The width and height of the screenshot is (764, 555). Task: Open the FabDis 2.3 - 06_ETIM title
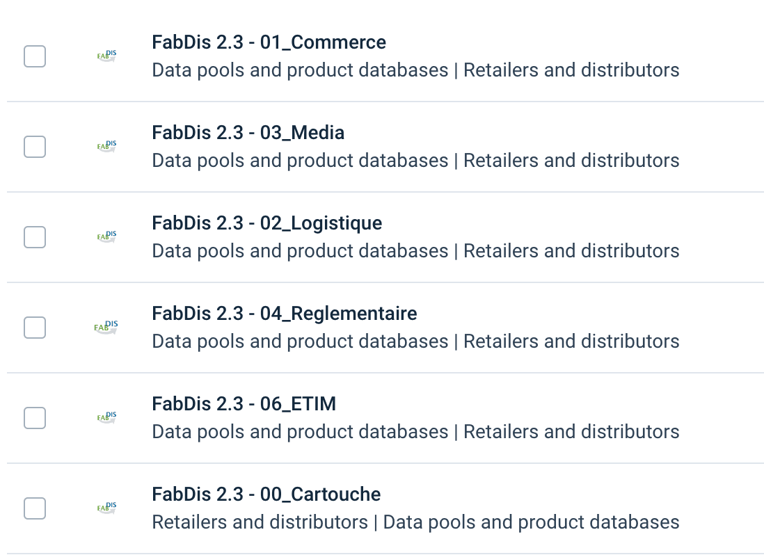click(244, 404)
